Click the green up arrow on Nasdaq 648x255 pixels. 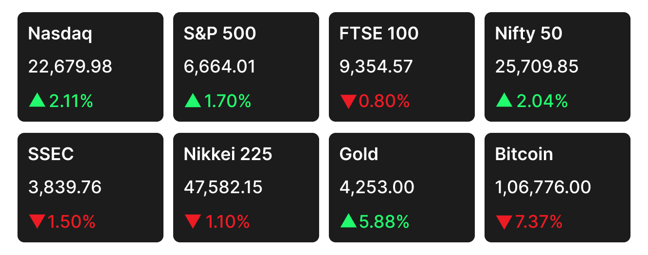click(x=37, y=101)
